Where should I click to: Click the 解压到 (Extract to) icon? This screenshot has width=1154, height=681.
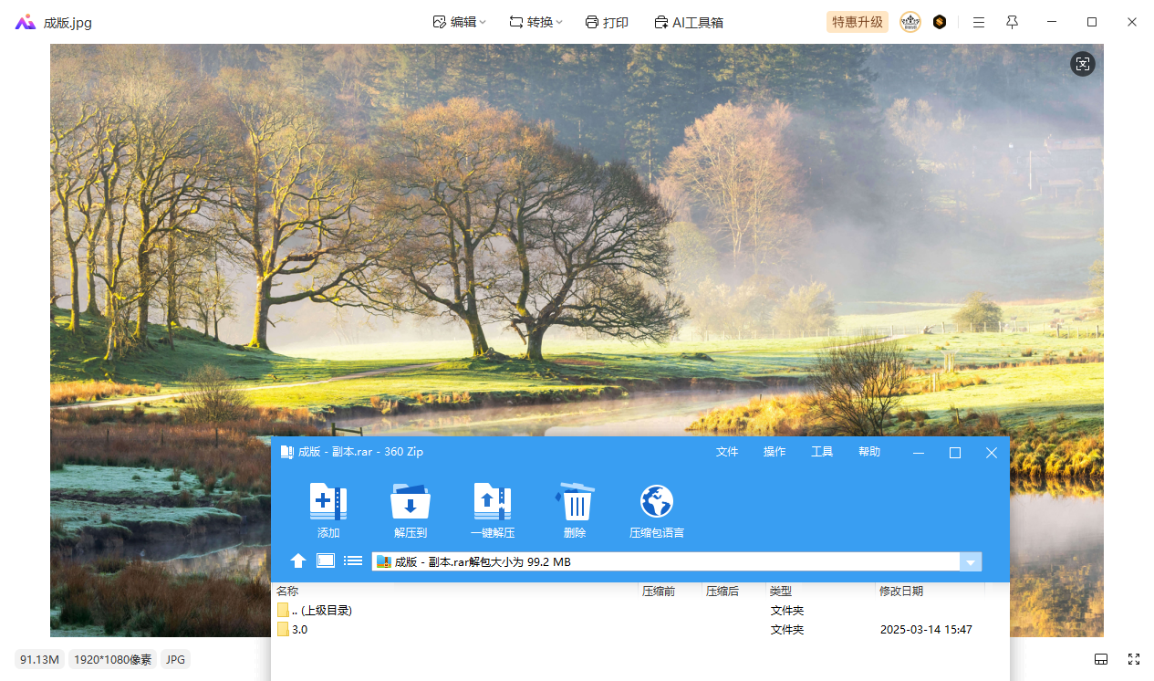tap(410, 503)
